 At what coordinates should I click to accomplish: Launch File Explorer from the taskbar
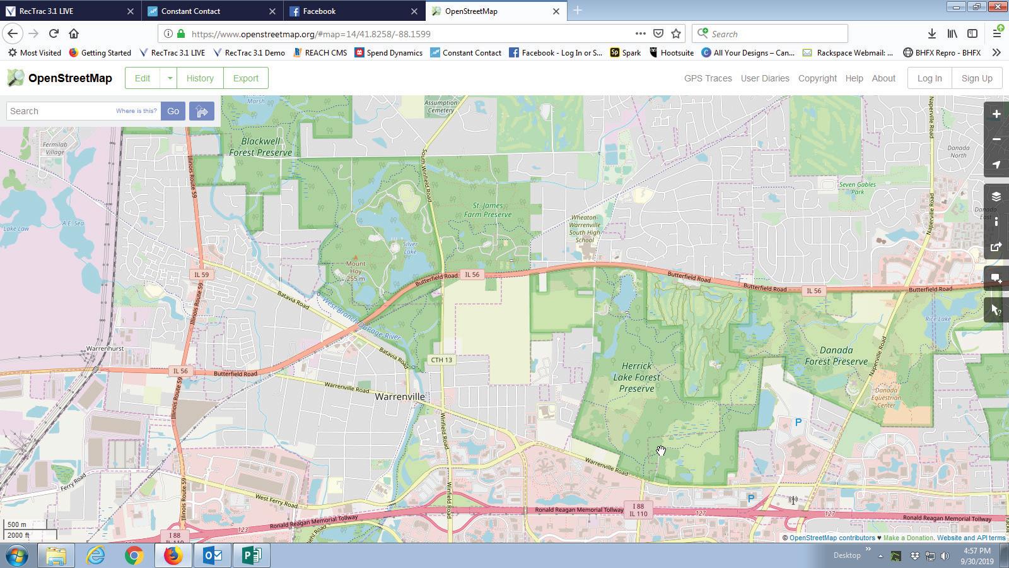[55, 556]
